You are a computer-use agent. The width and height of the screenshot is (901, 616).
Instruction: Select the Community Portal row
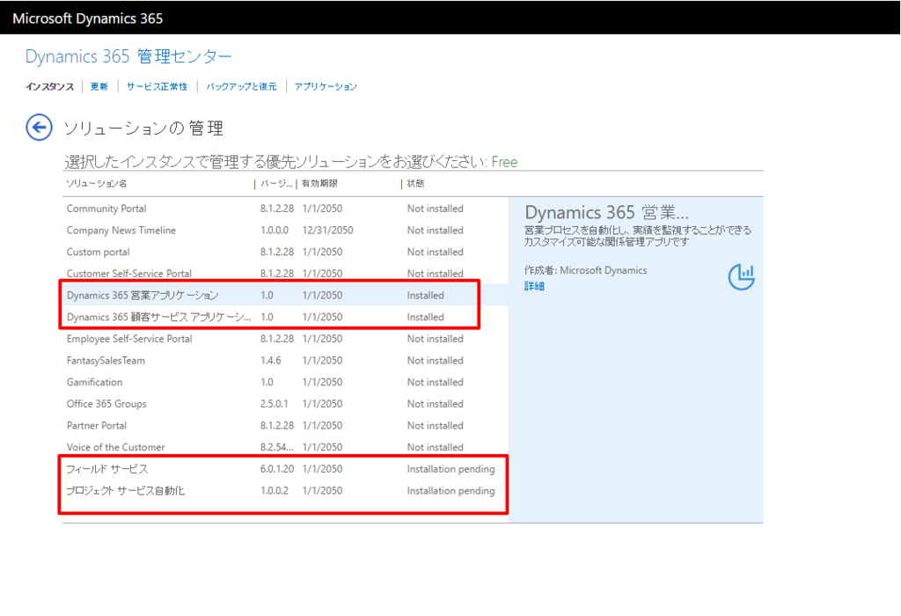click(285, 209)
